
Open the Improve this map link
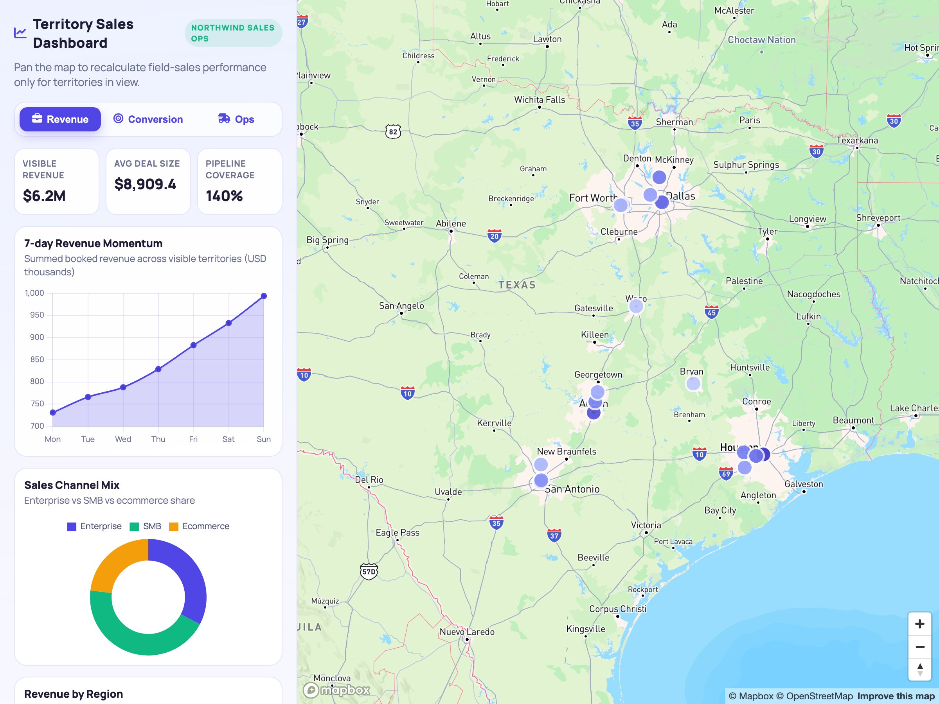click(x=896, y=696)
